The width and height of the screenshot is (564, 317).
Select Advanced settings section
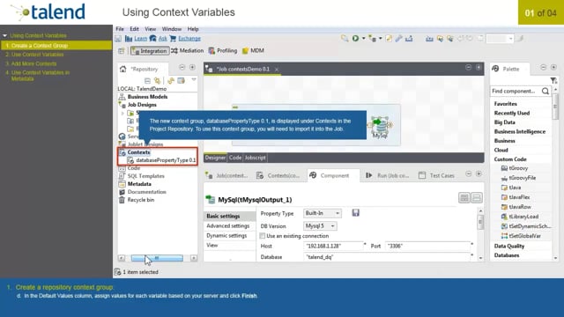pyautogui.click(x=229, y=225)
